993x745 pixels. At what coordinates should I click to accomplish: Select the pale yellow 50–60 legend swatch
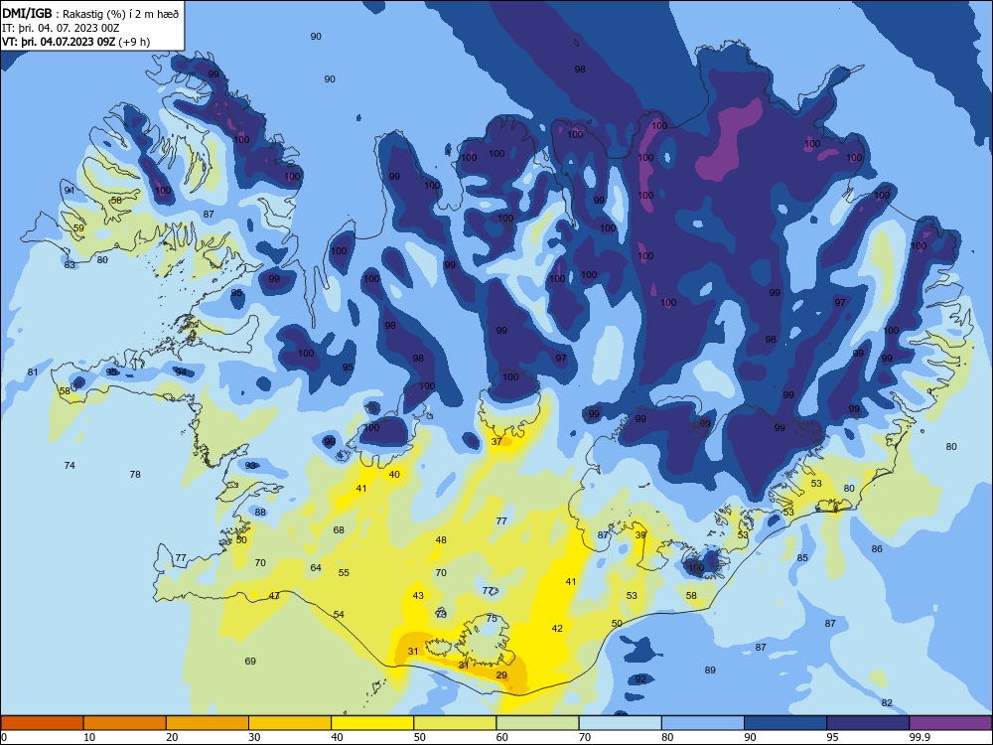pos(455,723)
